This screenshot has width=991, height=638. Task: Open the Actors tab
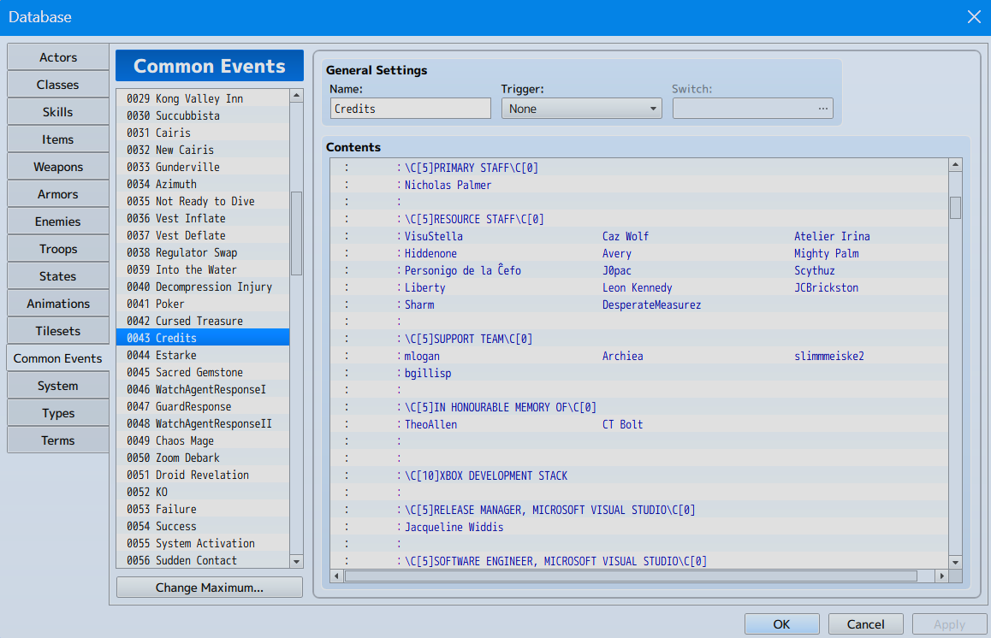click(x=57, y=57)
